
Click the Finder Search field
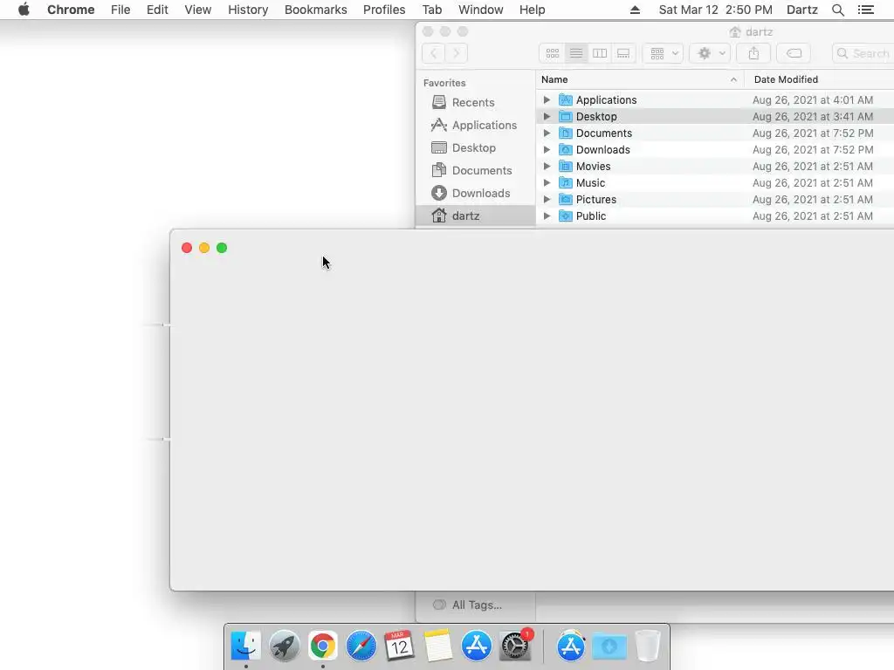click(863, 53)
